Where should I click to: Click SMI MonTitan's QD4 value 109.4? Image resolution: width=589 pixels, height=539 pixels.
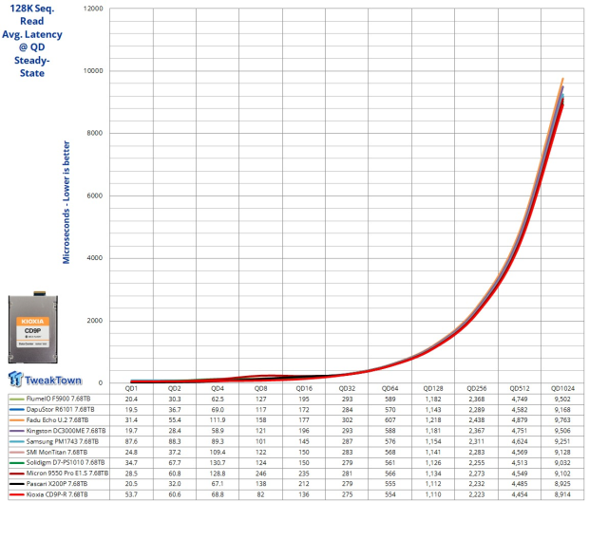click(218, 453)
